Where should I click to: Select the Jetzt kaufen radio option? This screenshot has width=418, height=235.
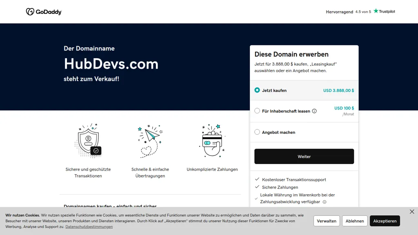point(257,90)
